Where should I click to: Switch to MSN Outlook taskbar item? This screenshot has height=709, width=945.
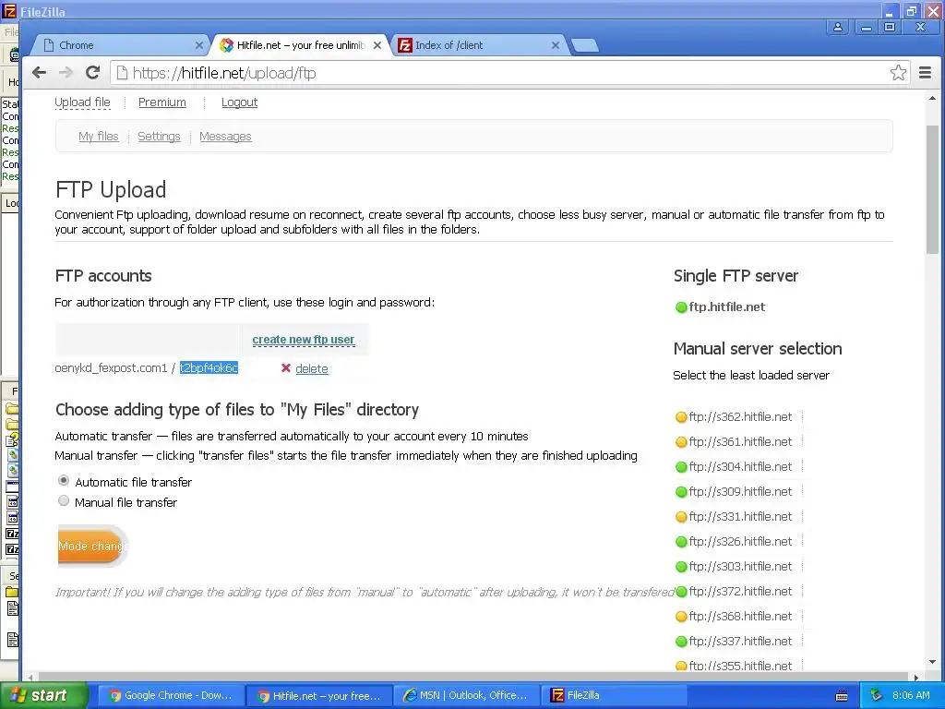466,695
